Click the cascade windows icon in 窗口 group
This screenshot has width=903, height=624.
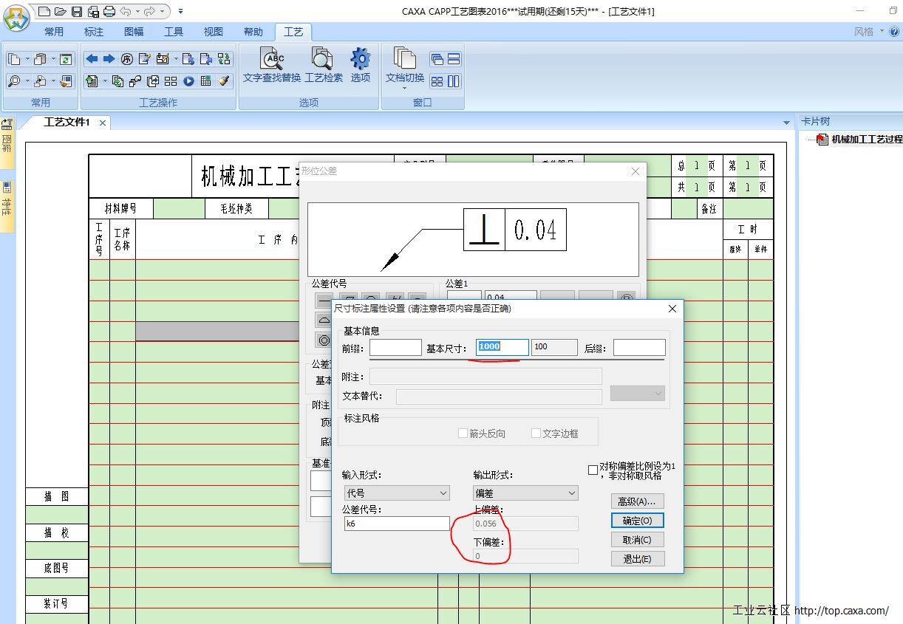pyautogui.click(x=437, y=59)
